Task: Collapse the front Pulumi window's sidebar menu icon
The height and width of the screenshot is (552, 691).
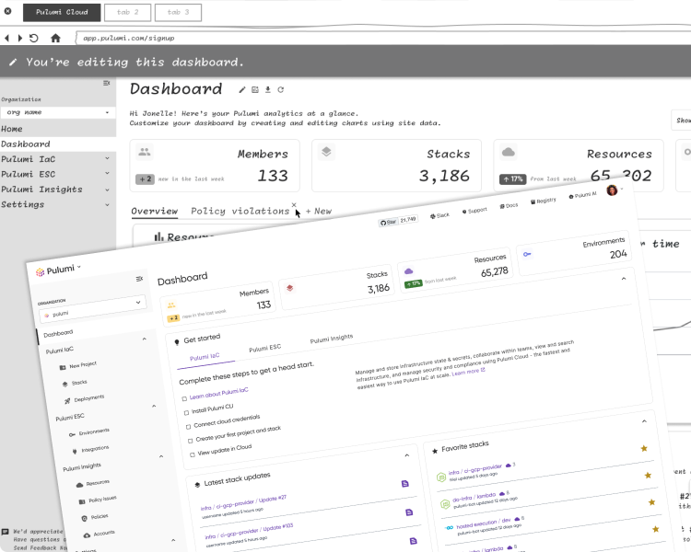Action: point(139,279)
